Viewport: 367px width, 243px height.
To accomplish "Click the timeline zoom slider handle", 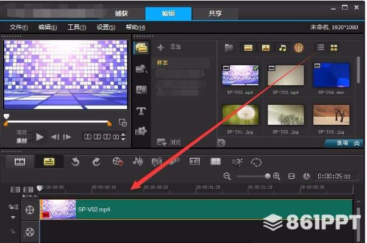I will coord(267,176).
